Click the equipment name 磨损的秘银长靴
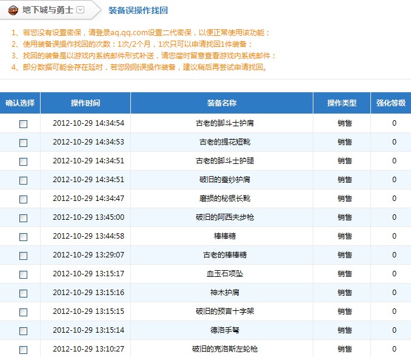 tap(225, 198)
